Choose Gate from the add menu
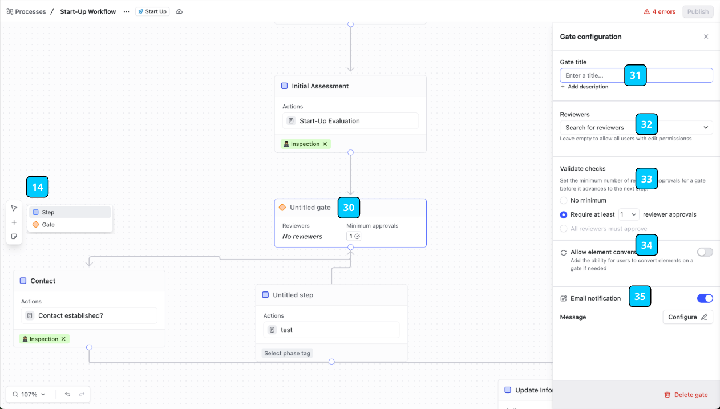720x409 pixels. [70, 225]
